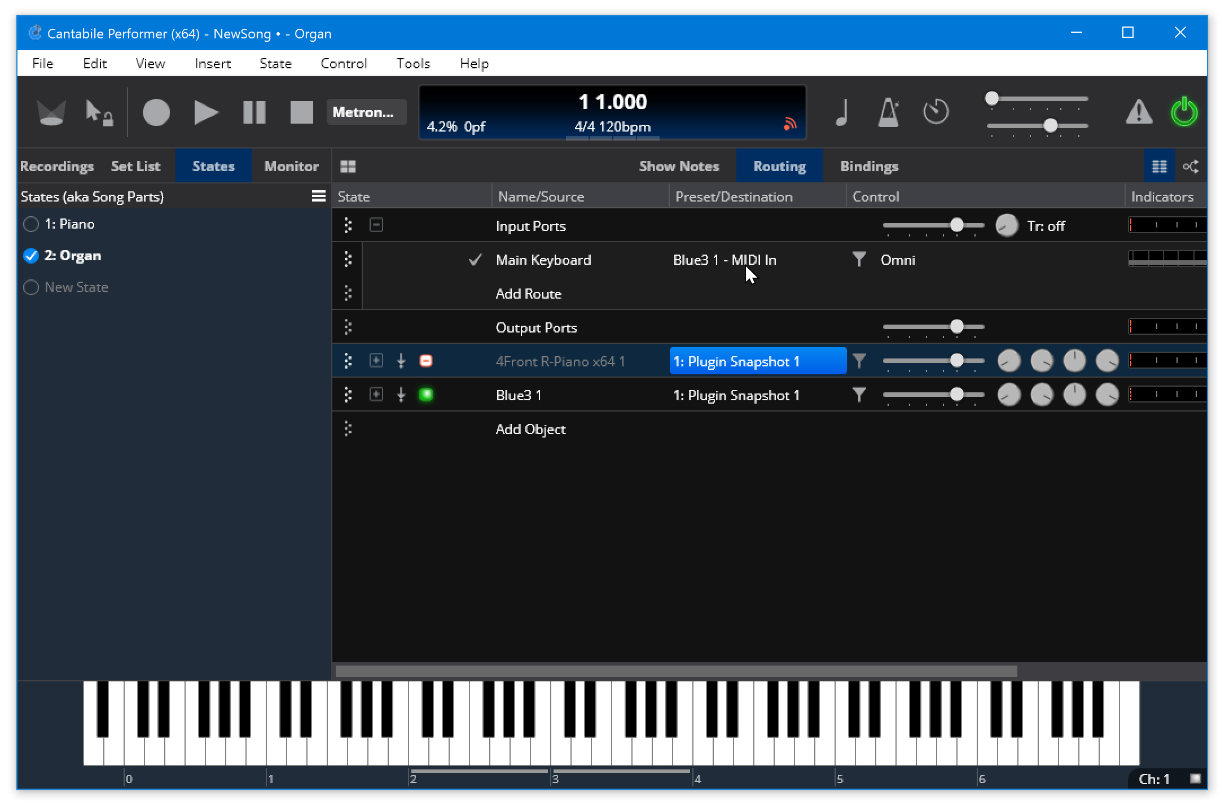Click the wiring view icon
Screen dimensions: 1225x805
coord(1191,167)
